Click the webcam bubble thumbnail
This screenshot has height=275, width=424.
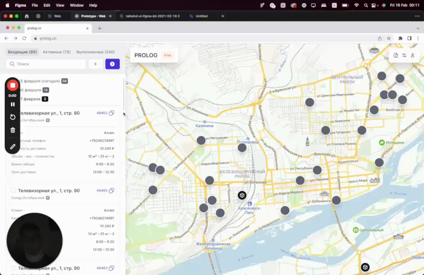point(35,241)
